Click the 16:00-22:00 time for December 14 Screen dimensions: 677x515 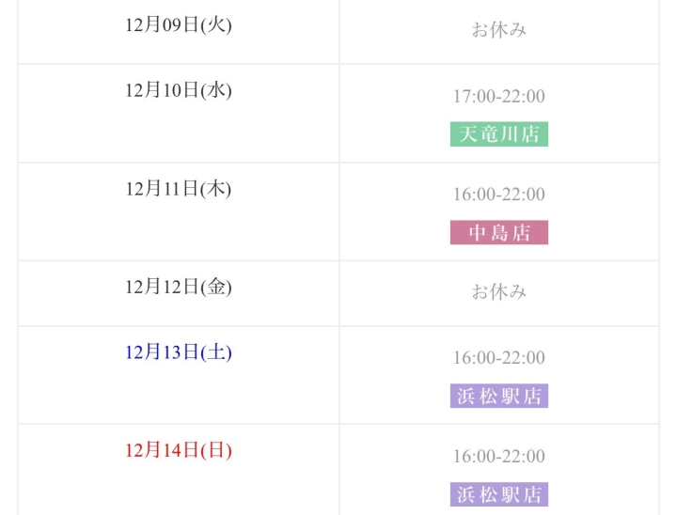(x=498, y=457)
